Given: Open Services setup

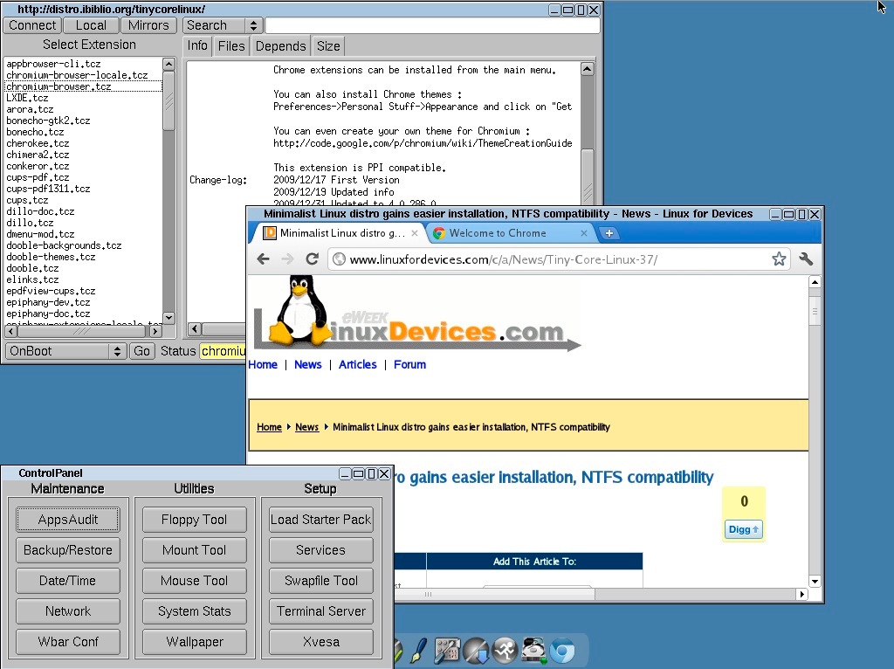Looking at the screenshot, I should tap(321, 550).
